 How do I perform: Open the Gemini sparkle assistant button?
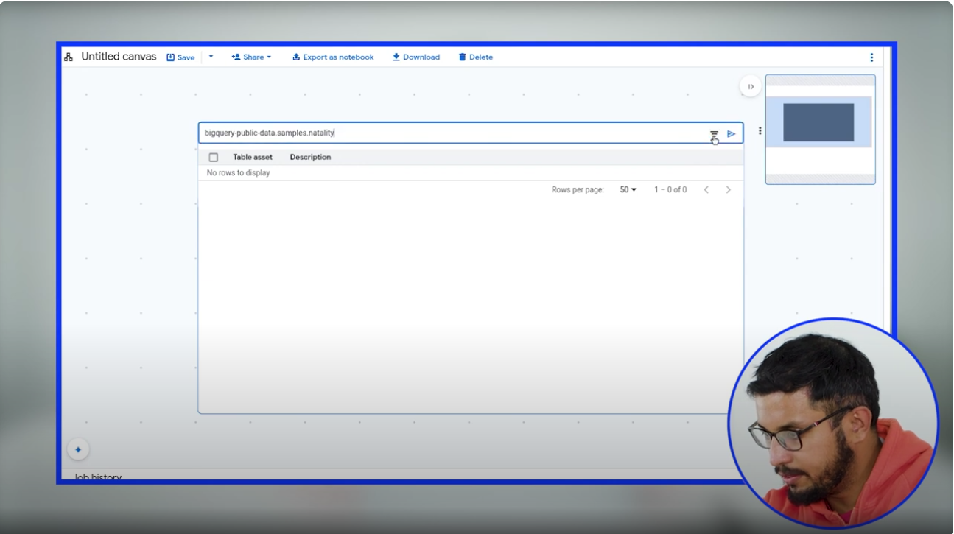tap(78, 449)
